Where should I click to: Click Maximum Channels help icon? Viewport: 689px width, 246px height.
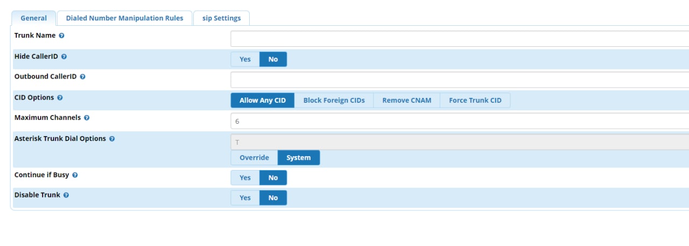point(87,118)
